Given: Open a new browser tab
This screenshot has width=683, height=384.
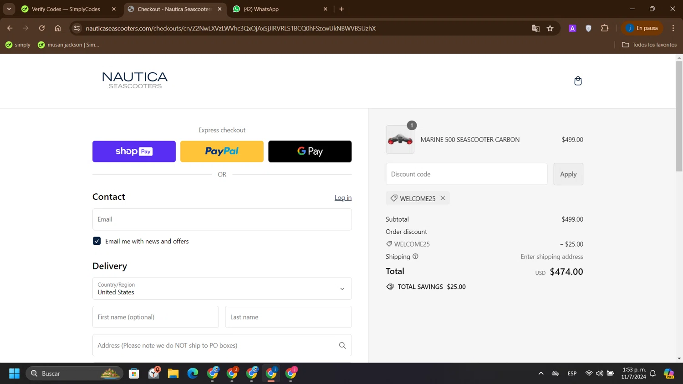Looking at the screenshot, I should [341, 9].
